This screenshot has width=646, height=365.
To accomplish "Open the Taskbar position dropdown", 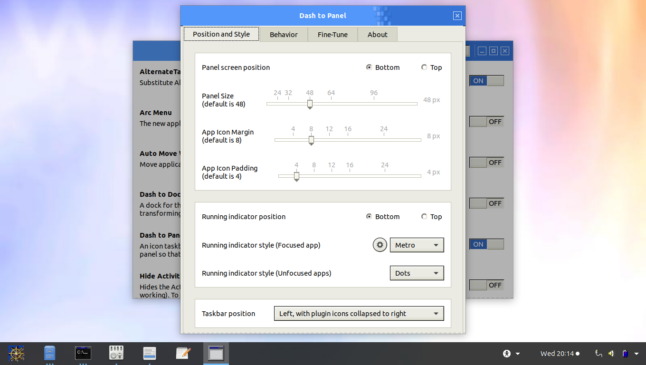I will click(359, 314).
